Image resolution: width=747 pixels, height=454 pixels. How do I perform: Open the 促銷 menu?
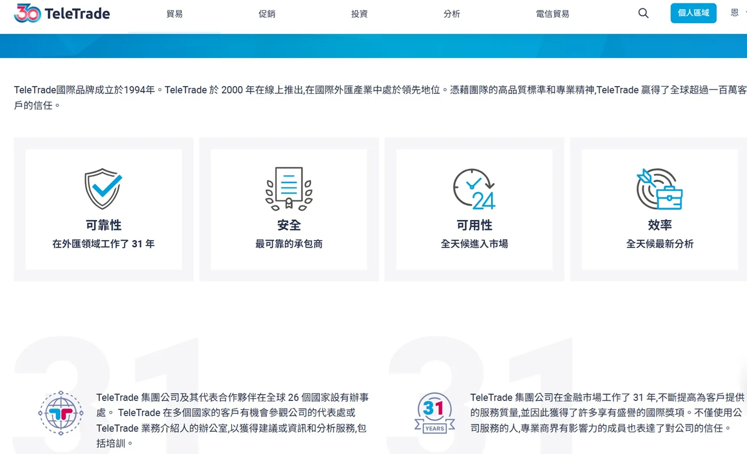point(267,14)
